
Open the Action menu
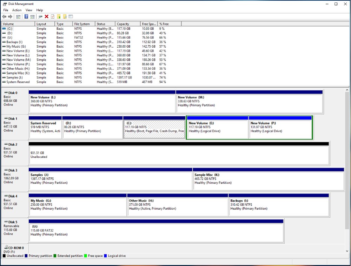click(x=17, y=10)
